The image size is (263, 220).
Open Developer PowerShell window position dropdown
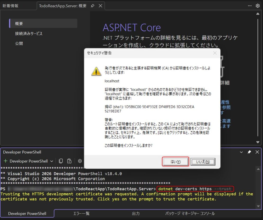pyautogui.click(x=241, y=152)
